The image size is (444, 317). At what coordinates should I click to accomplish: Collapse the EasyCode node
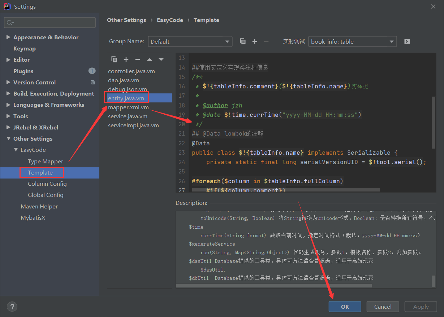pyautogui.click(x=16, y=150)
